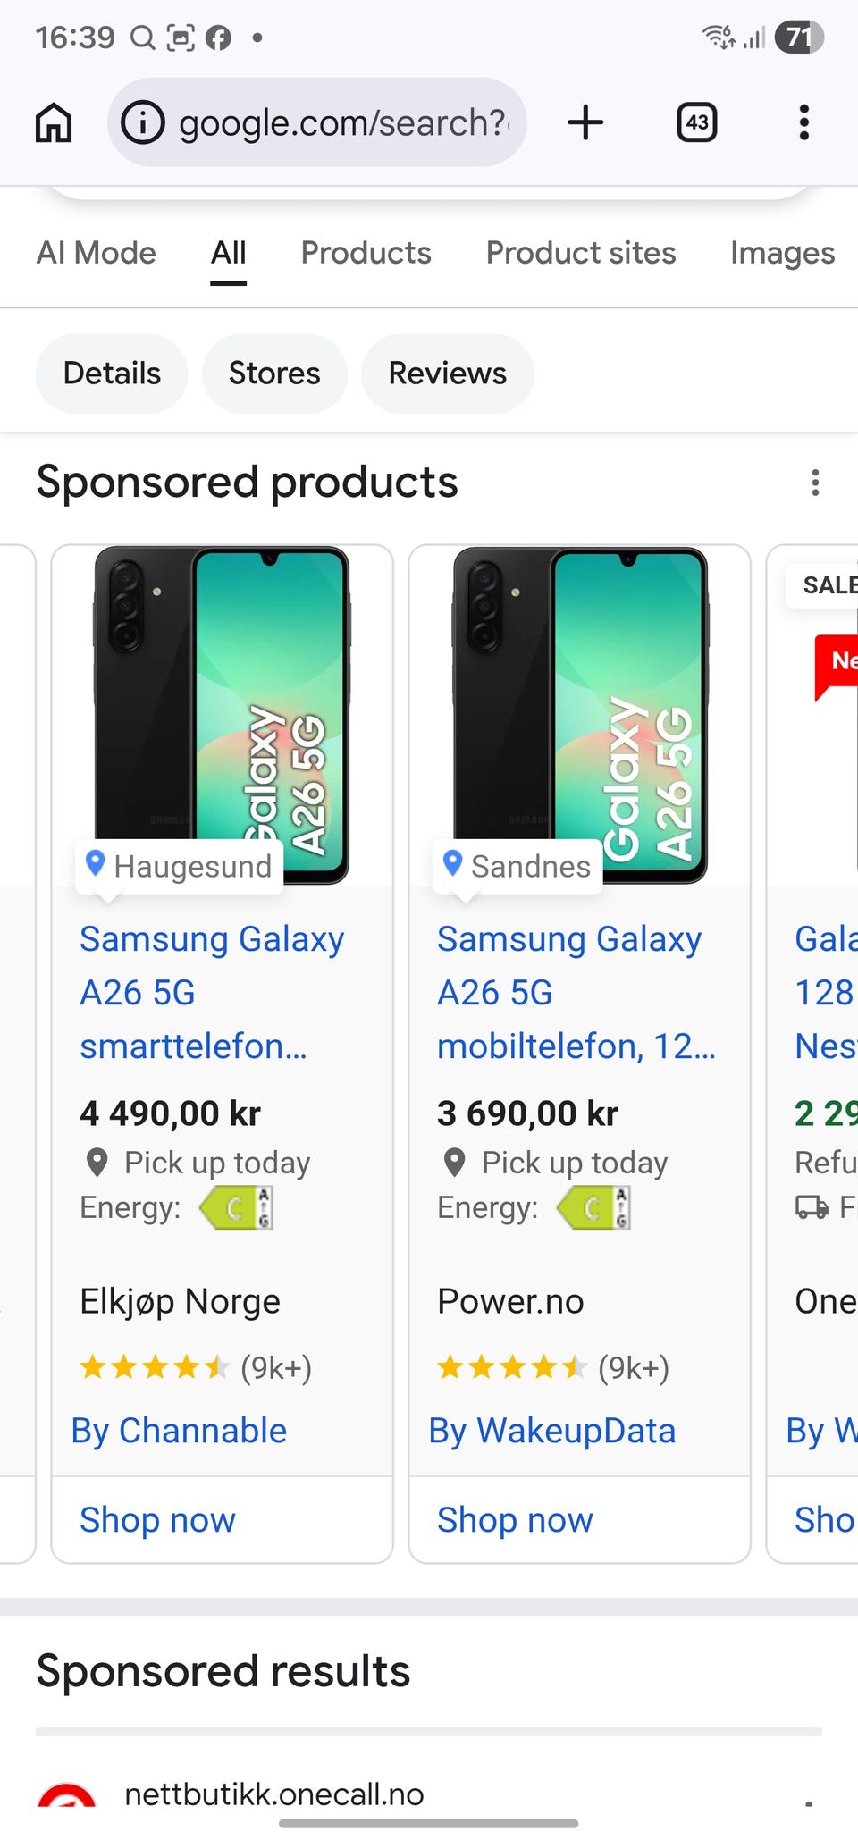Tap the Haugesund location pin badge

(x=180, y=866)
